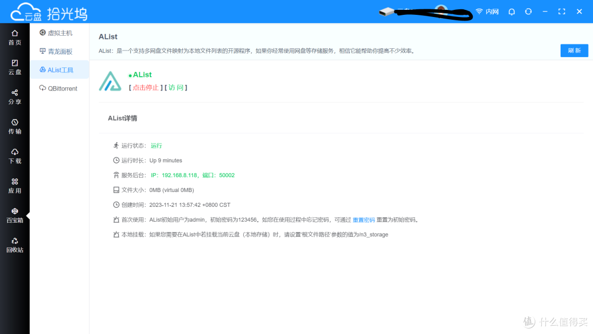Screen dimensions: 593x334
Task: Select 青龙面板 in the submenu
Action: 59,52
